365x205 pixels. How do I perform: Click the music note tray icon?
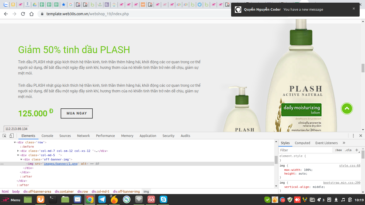coord(343,200)
